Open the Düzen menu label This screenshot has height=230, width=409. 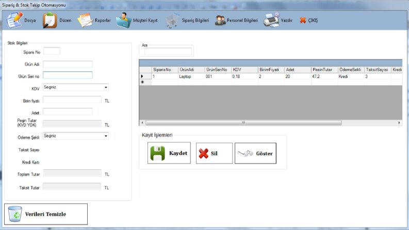65,20
